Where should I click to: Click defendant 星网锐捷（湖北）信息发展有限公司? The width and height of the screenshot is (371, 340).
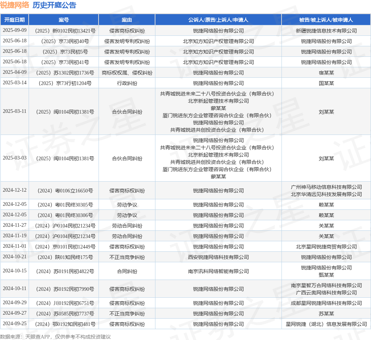click(326, 324)
